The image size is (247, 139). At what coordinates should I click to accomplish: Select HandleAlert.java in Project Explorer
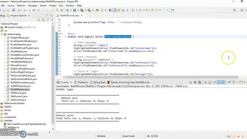(19, 51)
